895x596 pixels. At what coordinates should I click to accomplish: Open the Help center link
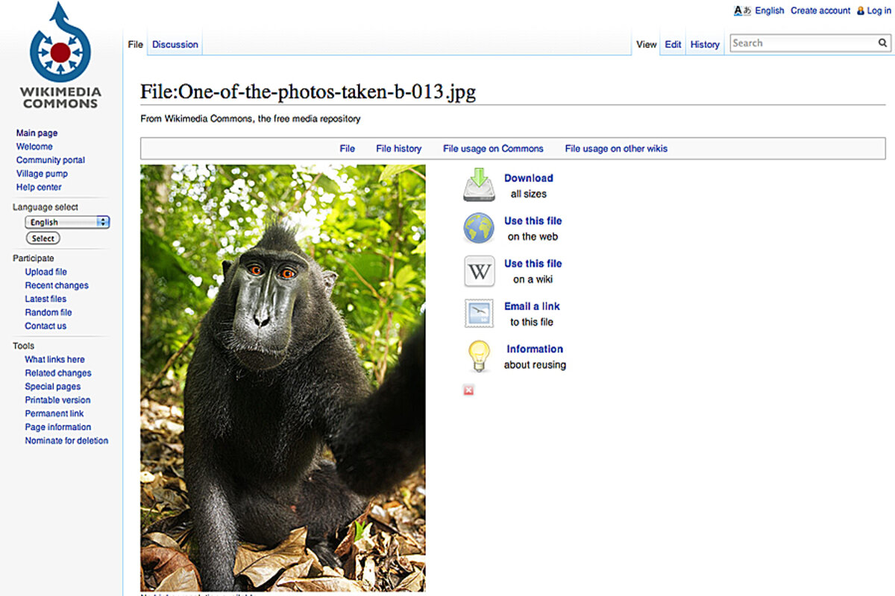39,187
